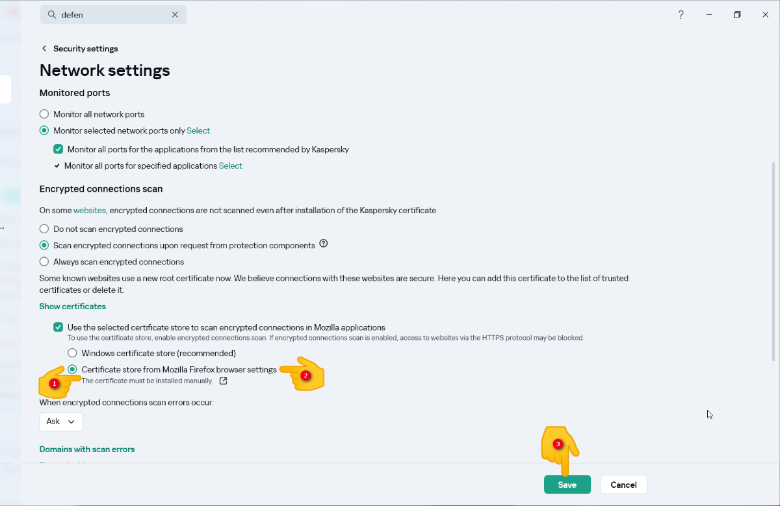Click the Cancel button
The image size is (780, 506).
point(623,485)
